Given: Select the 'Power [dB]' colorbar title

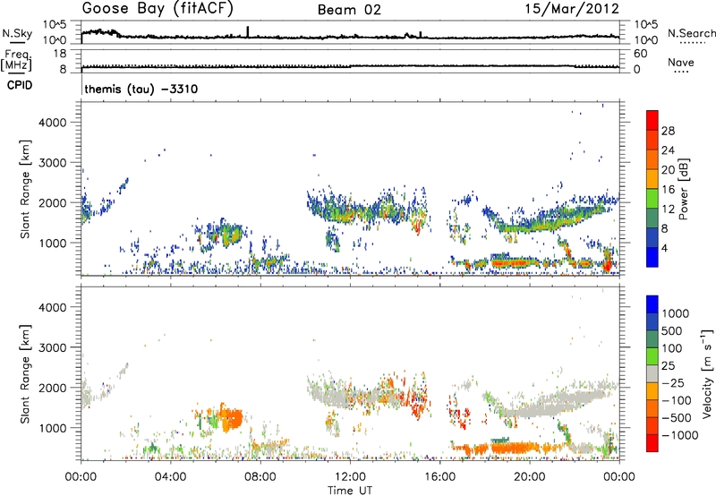Looking at the screenshot, I should (683, 189).
